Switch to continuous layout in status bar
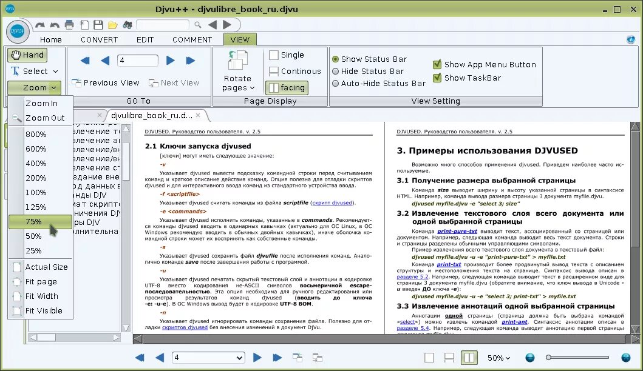 click(449, 358)
